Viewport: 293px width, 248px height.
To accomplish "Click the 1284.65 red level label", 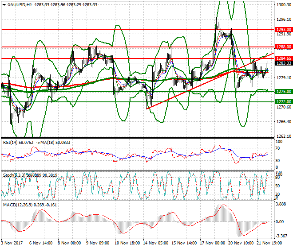I will pos(283,58).
